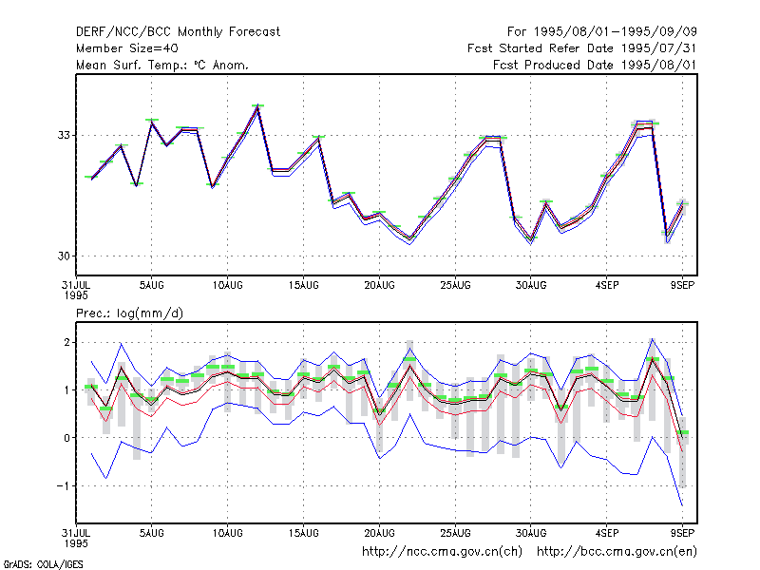Click the GrADS: COLA/IGES label
This screenshot has width=760, height=570.
click(x=43, y=564)
